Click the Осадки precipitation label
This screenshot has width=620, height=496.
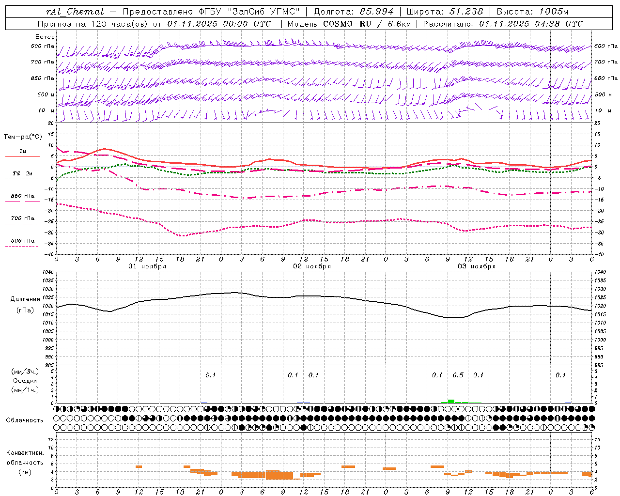point(25,381)
